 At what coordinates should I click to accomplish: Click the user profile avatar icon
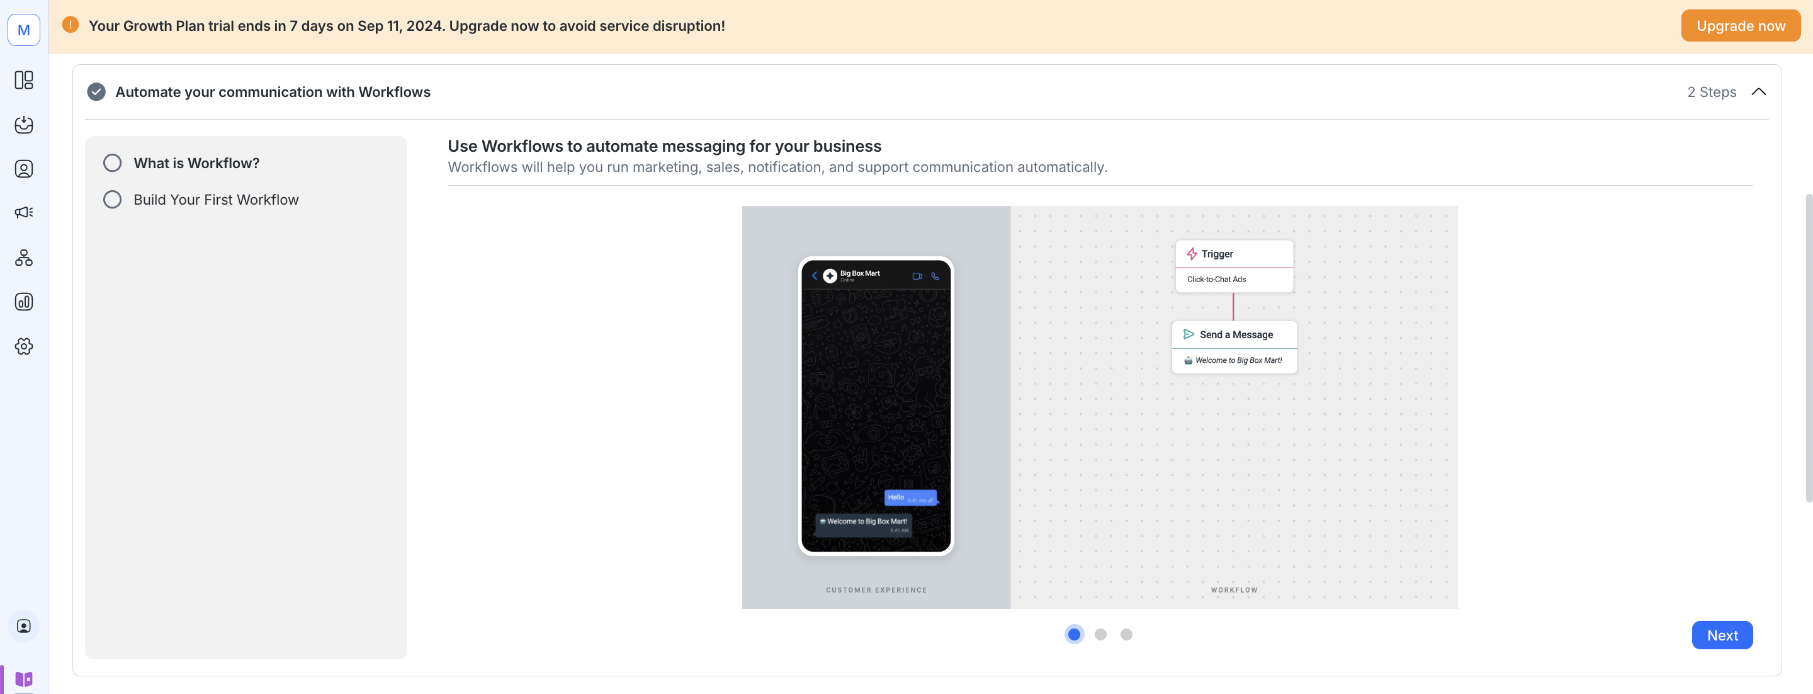pyautogui.click(x=24, y=626)
